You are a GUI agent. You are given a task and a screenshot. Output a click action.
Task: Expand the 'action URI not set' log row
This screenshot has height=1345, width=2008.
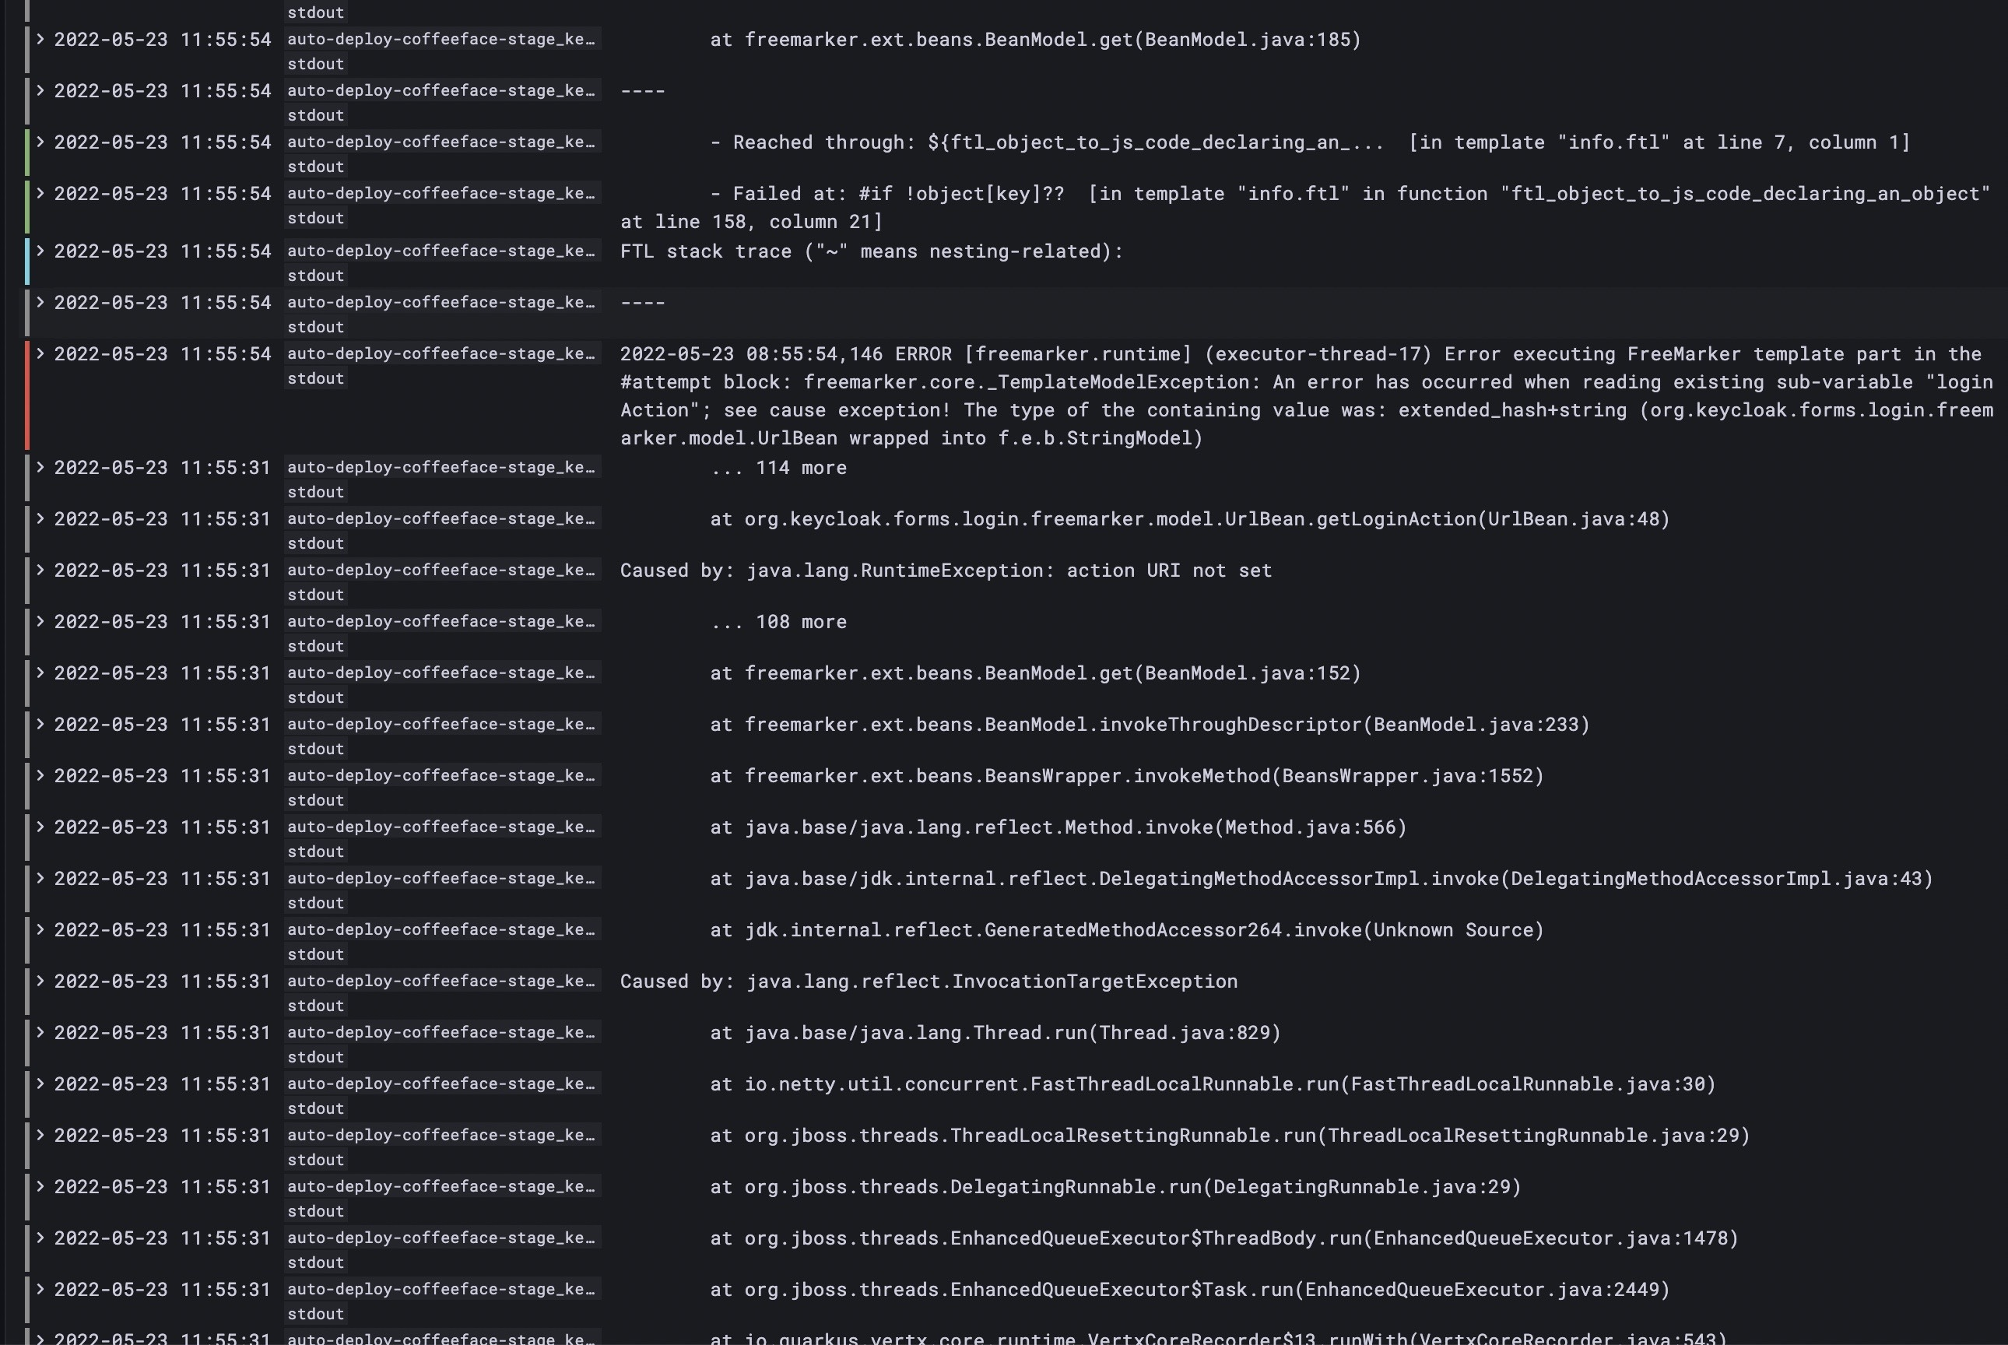click(40, 570)
